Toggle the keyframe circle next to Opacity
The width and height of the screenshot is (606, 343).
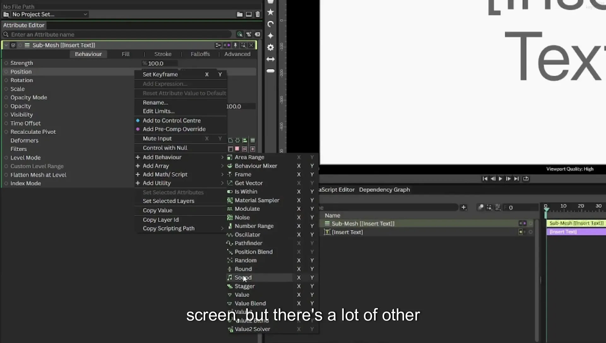point(6,106)
